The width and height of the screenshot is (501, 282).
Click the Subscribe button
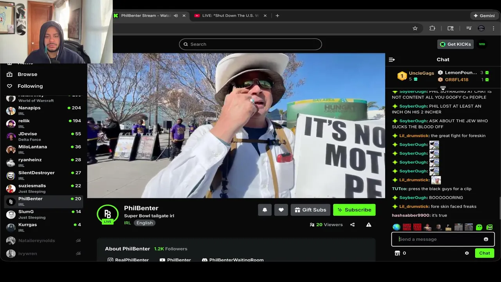click(x=354, y=210)
